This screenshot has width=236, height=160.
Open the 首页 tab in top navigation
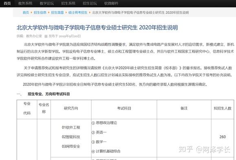[7, 3]
